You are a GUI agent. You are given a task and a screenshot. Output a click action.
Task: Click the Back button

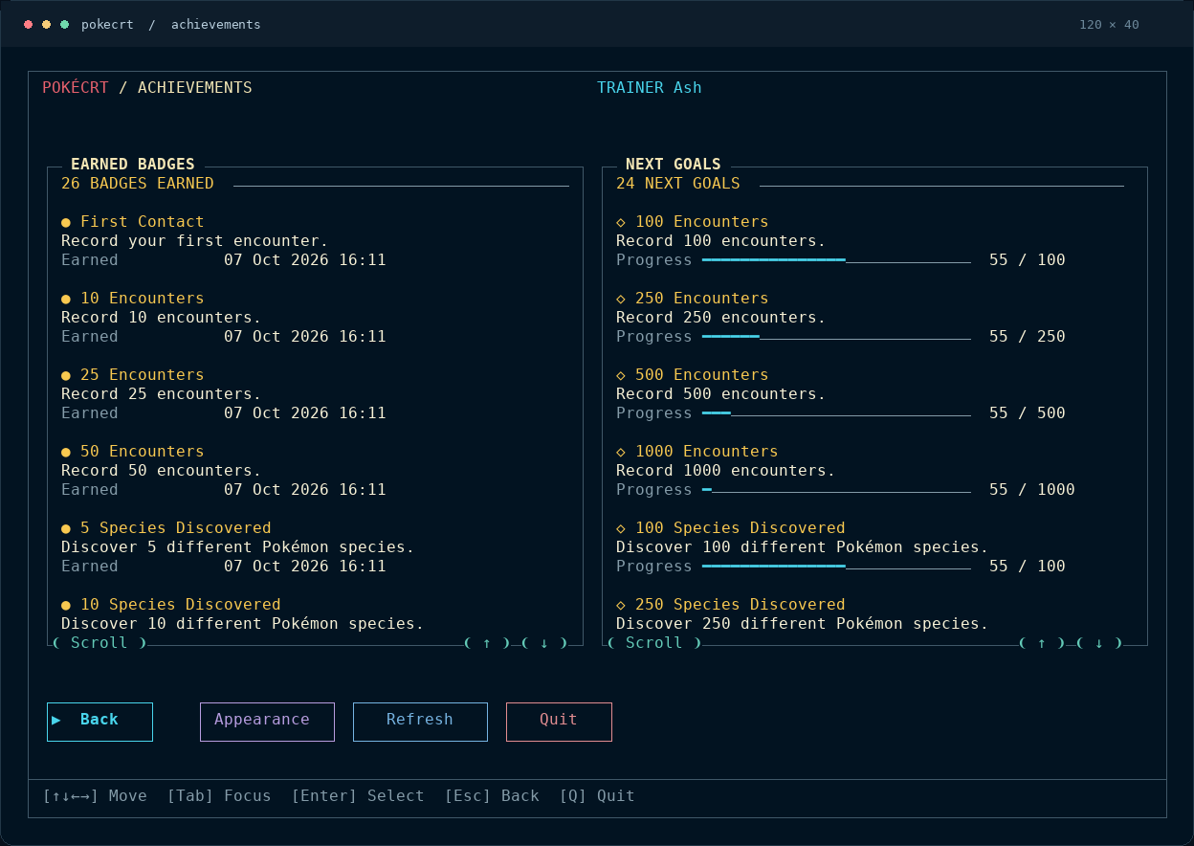click(99, 722)
